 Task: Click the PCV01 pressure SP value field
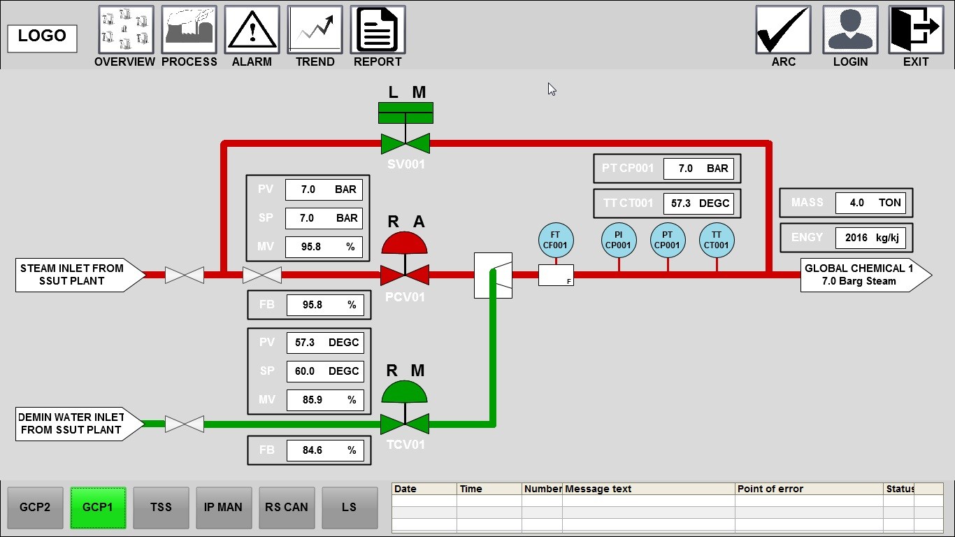[323, 218]
